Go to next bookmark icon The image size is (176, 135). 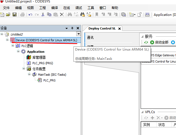tap(109, 14)
